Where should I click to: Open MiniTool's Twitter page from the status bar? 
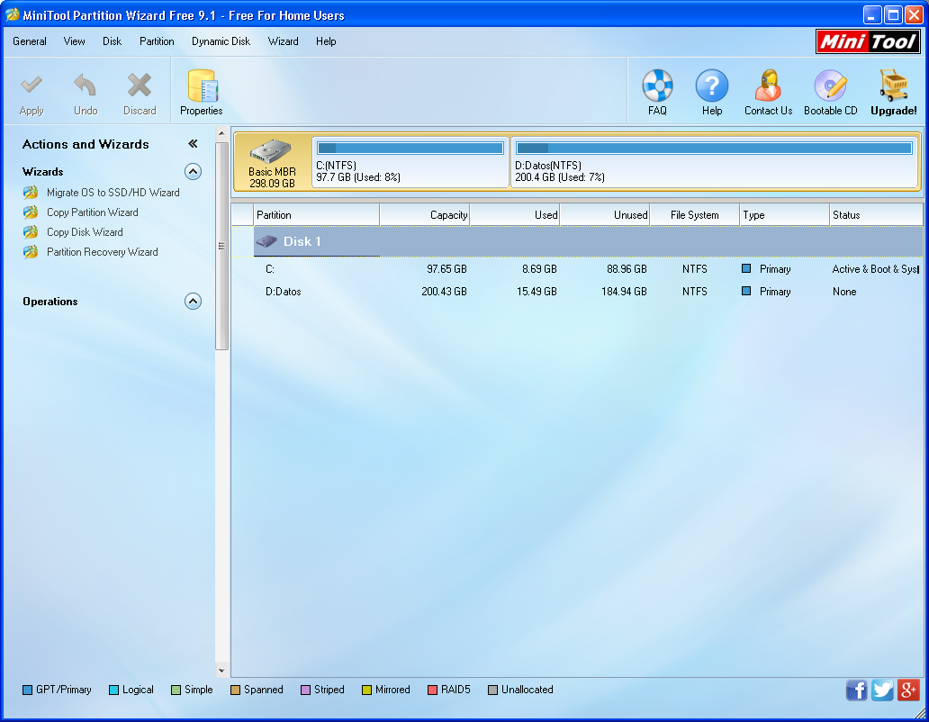pos(882,690)
